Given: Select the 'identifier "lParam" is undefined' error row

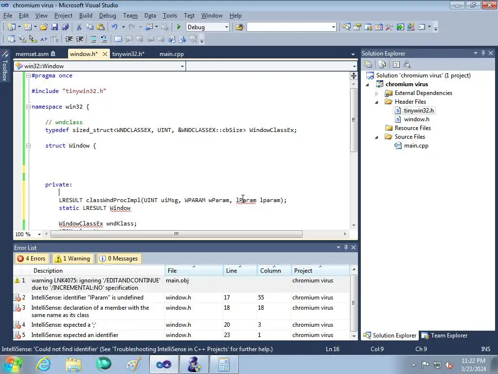Looking at the screenshot, I should point(181,298).
